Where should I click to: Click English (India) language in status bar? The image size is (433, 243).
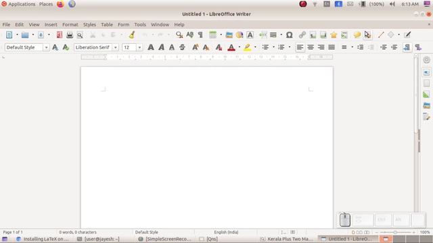[226, 232]
